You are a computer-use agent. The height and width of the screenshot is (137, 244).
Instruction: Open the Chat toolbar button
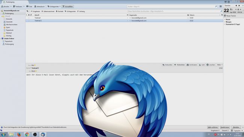point(29,6)
